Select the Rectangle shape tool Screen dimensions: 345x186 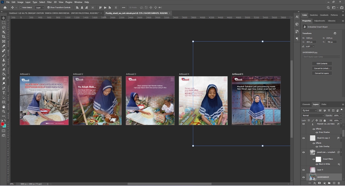4,102
